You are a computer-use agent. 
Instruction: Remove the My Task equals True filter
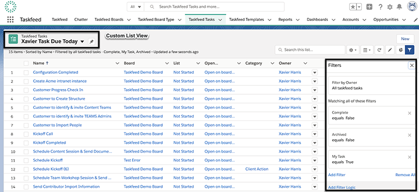click(410, 157)
